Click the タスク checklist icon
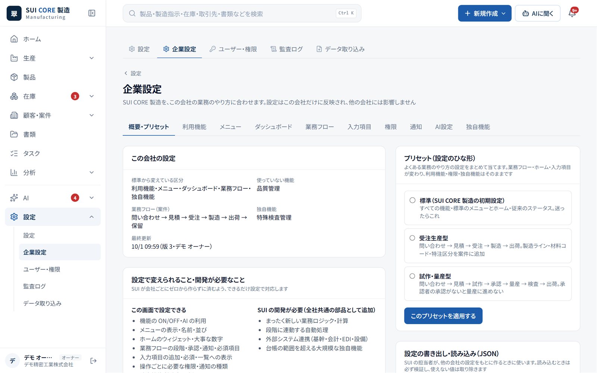 14,153
